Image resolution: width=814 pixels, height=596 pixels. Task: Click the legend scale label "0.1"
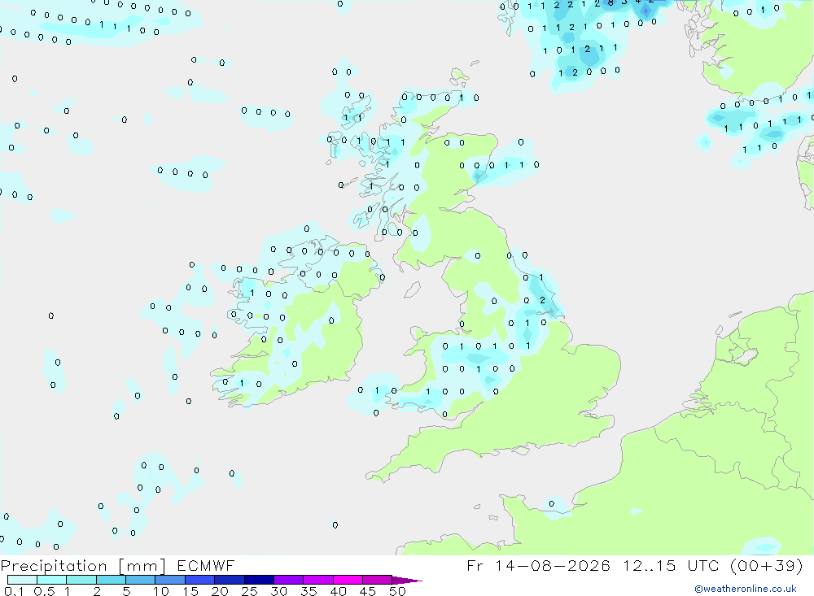[x=14, y=591]
